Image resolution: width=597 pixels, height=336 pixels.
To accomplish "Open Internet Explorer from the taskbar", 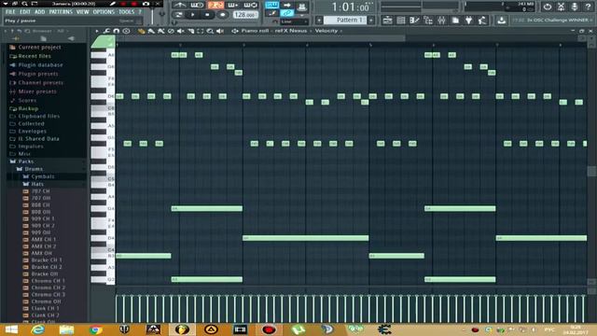I will point(37,329).
